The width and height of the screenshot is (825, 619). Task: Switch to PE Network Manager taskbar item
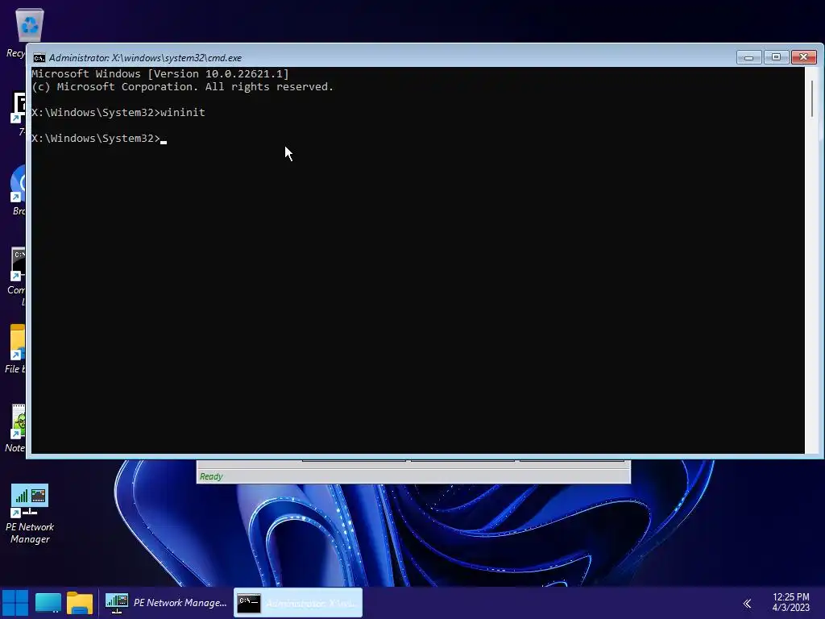click(166, 603)
